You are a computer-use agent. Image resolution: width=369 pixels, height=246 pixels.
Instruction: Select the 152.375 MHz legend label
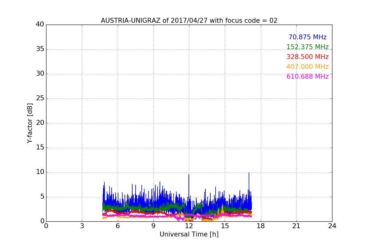pos(307,47)
